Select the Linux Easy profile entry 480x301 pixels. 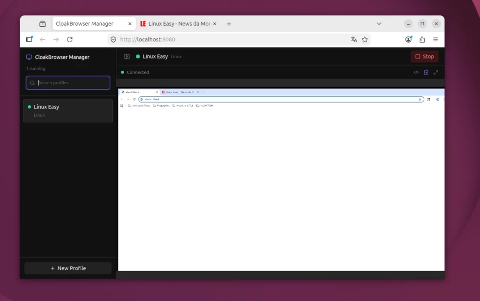tap(68, 110)
